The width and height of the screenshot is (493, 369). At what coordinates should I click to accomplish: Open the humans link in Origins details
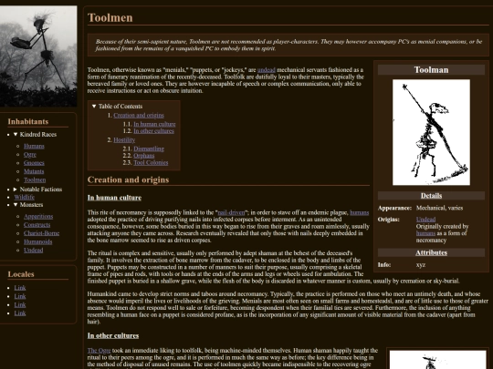click(425, 233)
